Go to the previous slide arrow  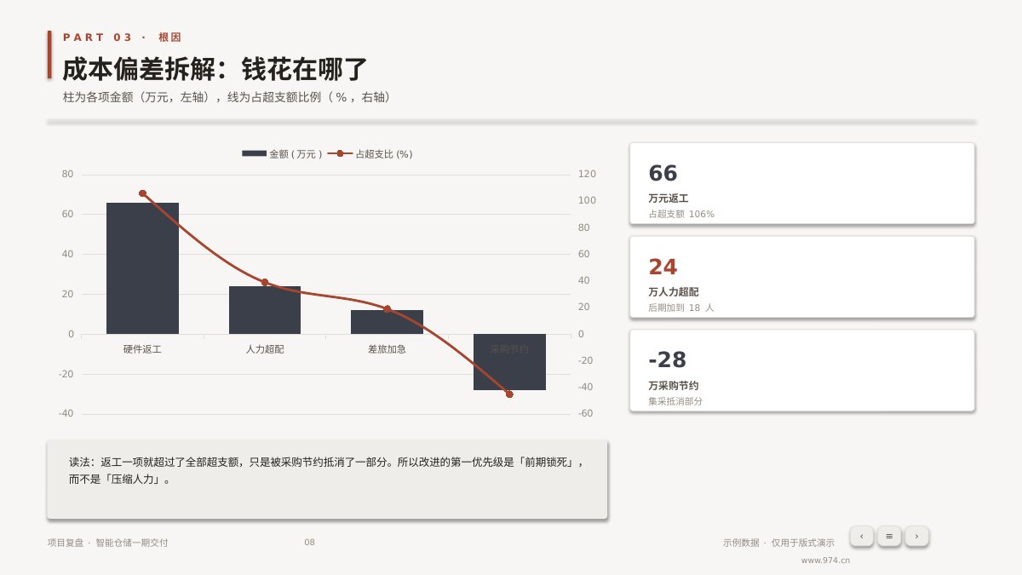coord(861,536)
